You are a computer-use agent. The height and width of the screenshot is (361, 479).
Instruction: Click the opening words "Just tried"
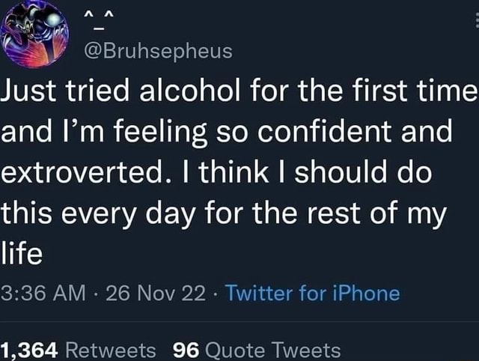click(72, 94)
